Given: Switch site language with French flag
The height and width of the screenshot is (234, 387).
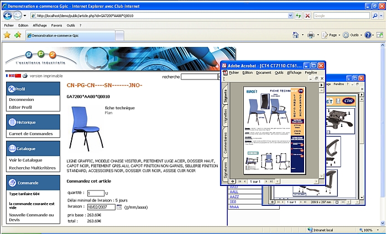Looking at the screenshot, I should [x=8, y=76].
